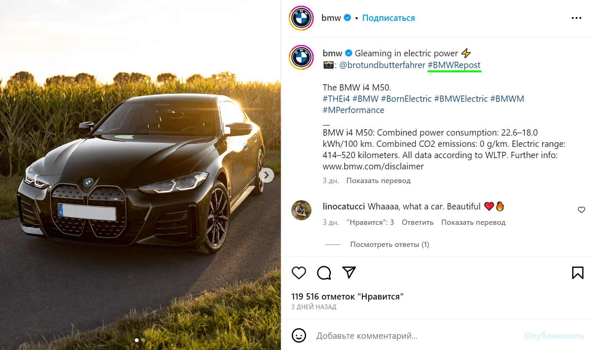Share post using paper plane icon
Screen dimensions: 592x350
click(x=349, y=272)
